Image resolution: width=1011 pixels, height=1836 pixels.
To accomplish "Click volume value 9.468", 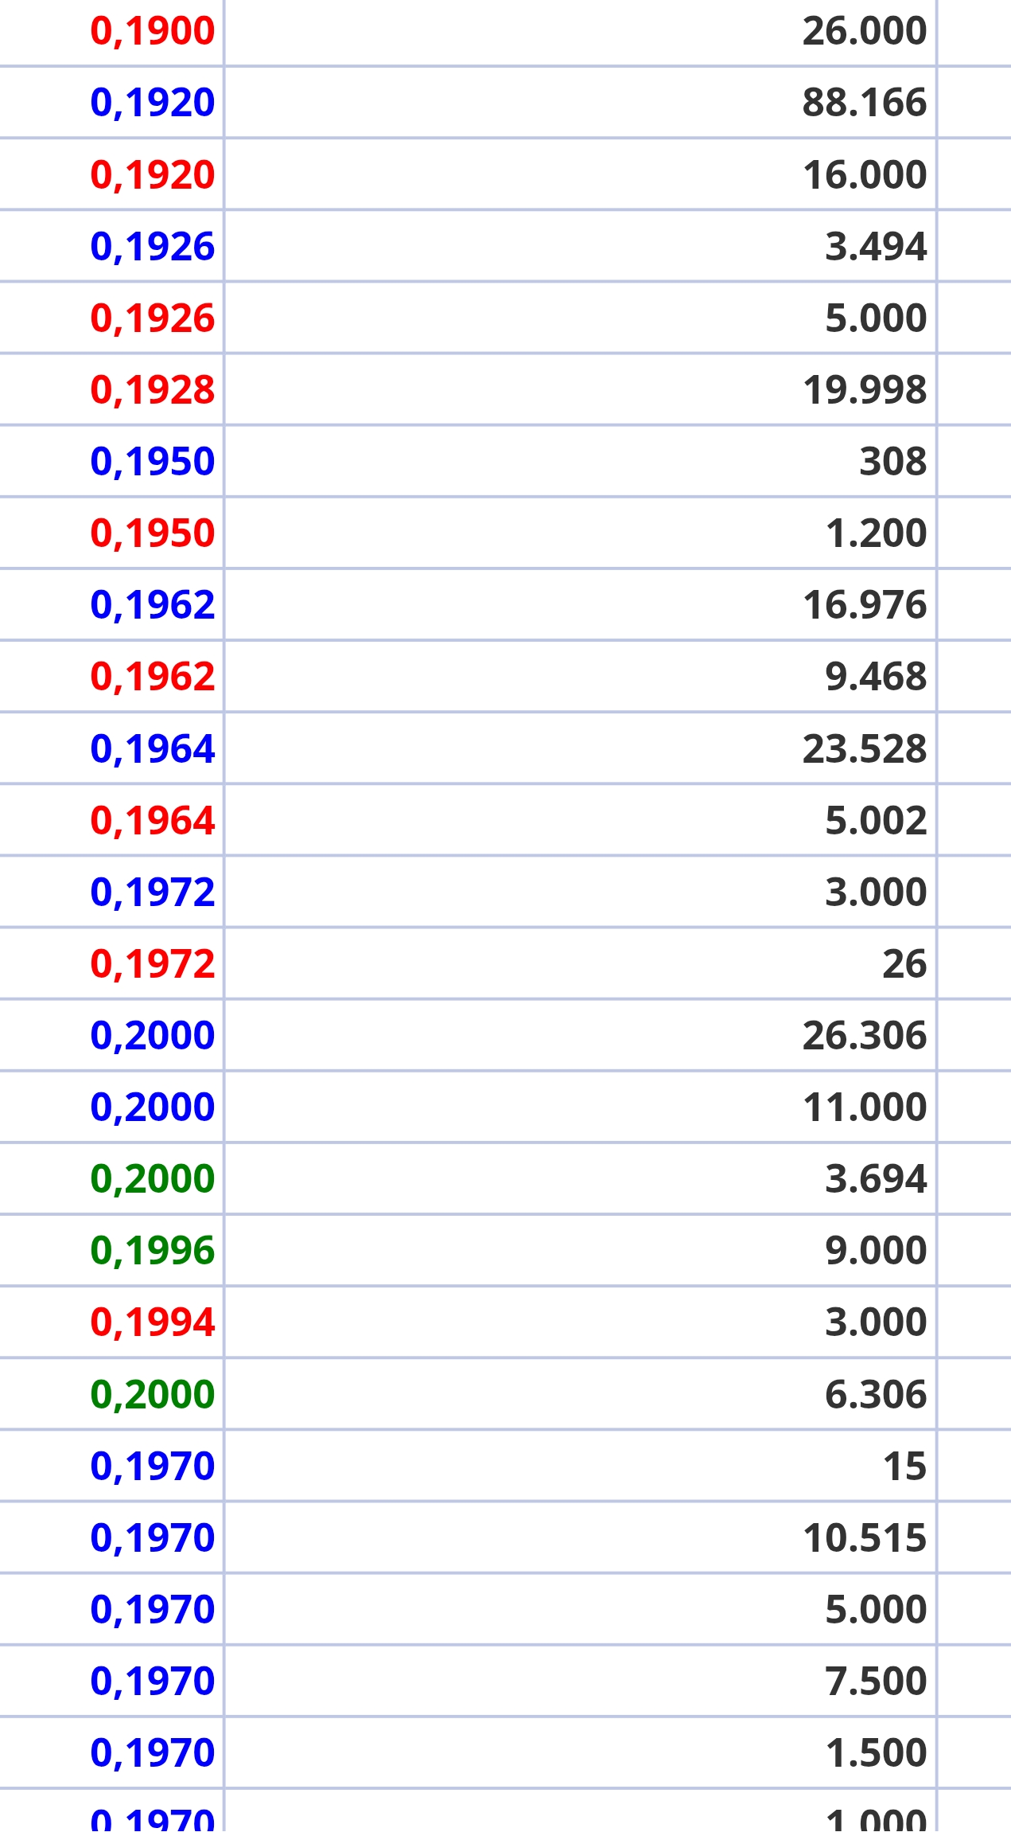I will point(876,677).
